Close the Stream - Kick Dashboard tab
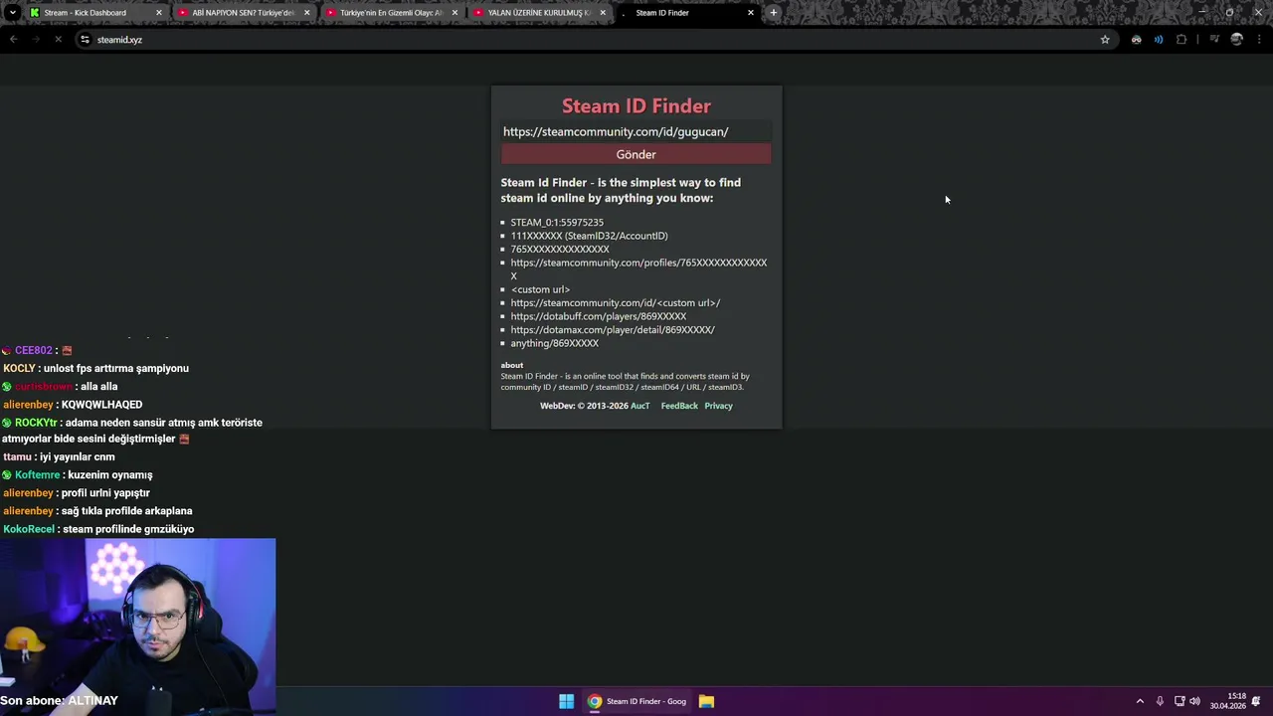Image resolution: width=1273 pixels, height=716 pixels. (x=158, y=13)
